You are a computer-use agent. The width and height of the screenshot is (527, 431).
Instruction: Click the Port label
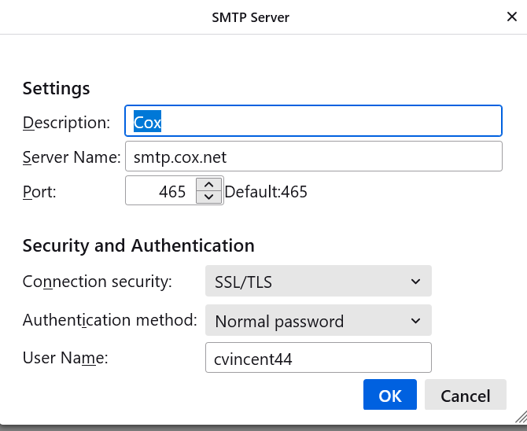pyautogui.click(x=39, y=191)
